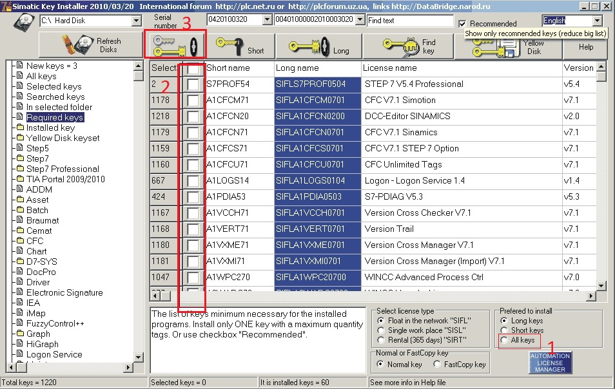This screenshot has height=389, width=615.
Task: Open TIA Portal 2009/2010 folder
Action: 66,179
